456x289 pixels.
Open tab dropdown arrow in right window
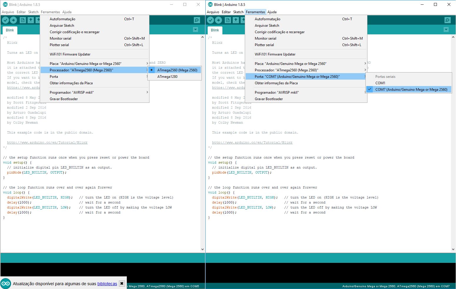pos(446,30)
